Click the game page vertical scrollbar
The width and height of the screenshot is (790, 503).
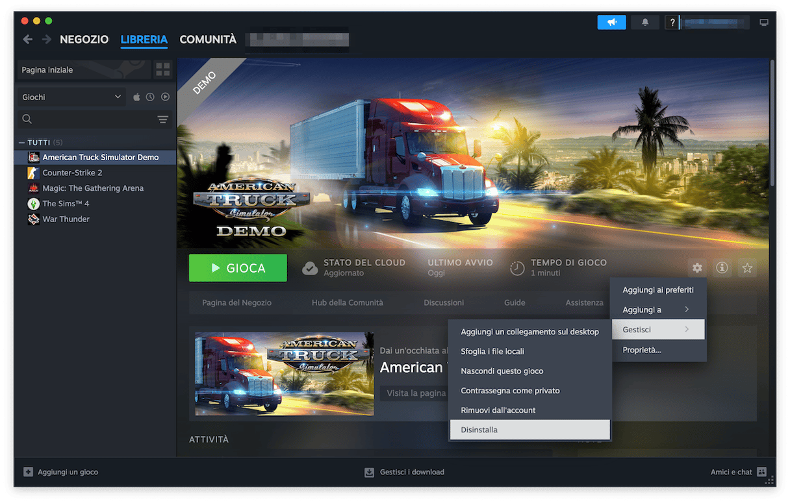coord(772,123)
